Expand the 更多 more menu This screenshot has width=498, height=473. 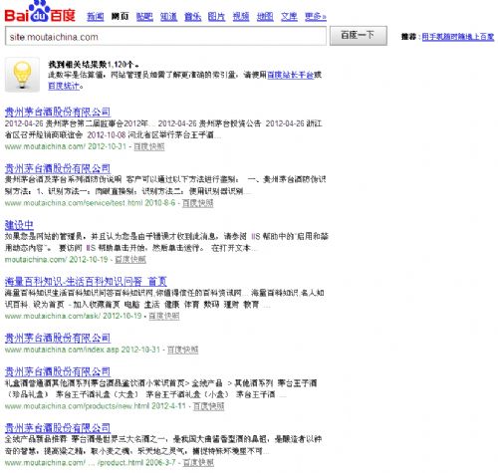[316, 16]
